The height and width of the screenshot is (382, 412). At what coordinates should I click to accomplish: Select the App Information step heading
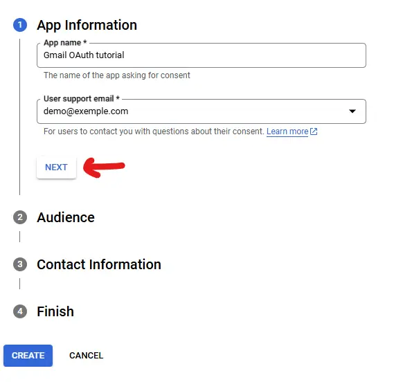pyautogui.click(x=87, y=25)
